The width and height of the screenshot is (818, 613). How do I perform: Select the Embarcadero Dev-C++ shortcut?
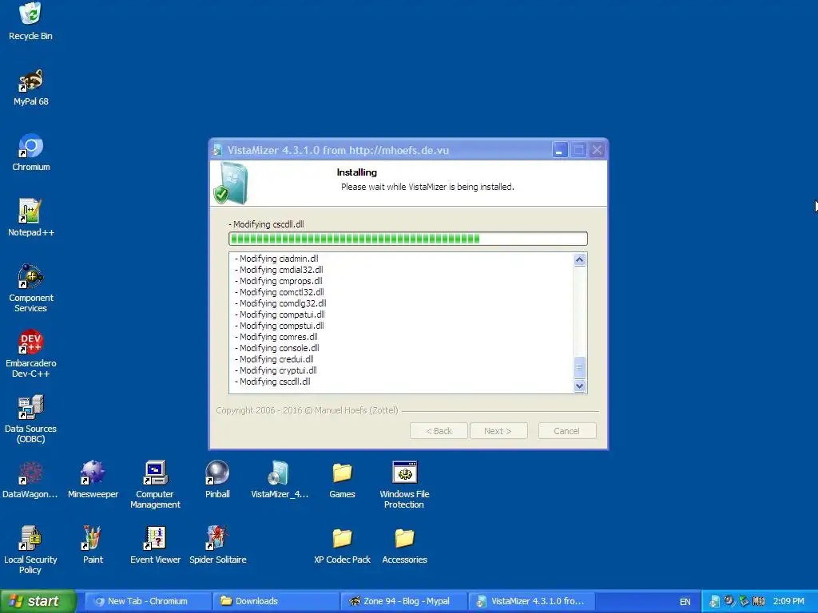pyautogui.click(x=31, y=354)
